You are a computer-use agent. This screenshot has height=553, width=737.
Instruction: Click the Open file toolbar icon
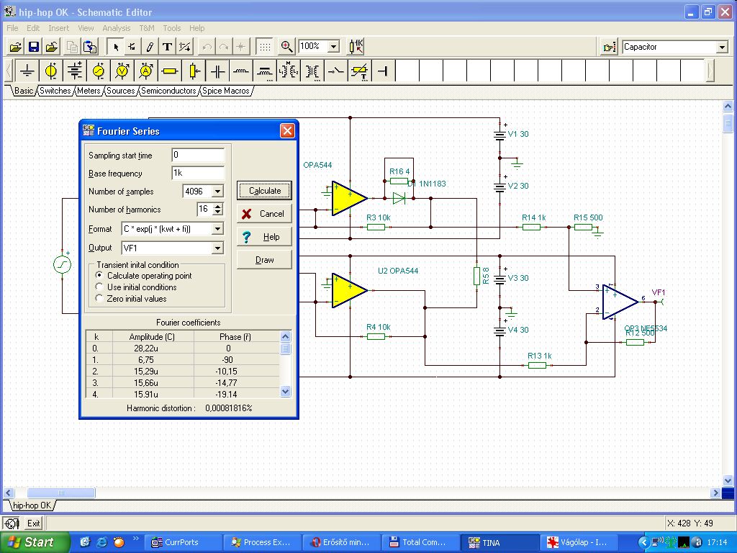(x=16, y=47)
